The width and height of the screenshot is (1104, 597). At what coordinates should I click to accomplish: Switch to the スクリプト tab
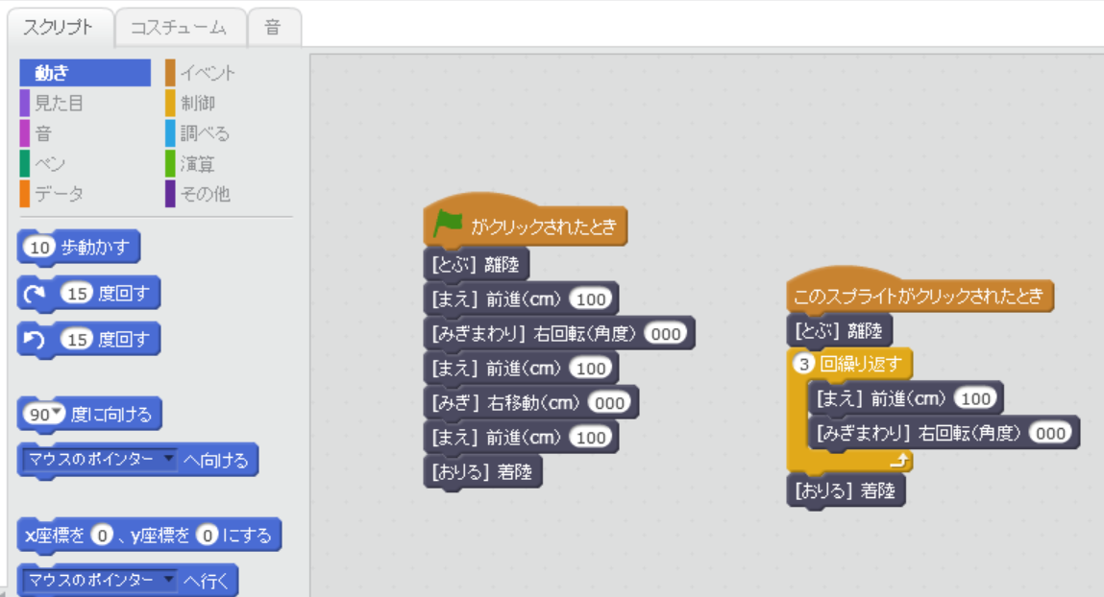tap(60, 28)
